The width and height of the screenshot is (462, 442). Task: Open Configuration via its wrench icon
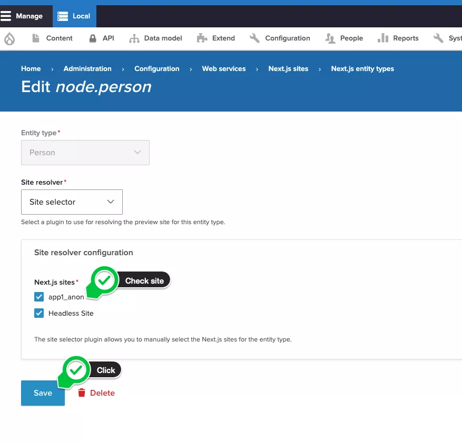tap(254, 38)
